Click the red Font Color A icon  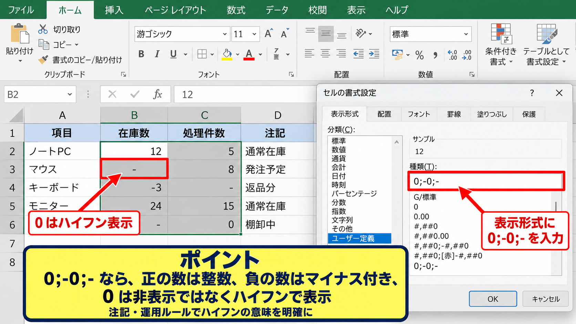(249, 54)
